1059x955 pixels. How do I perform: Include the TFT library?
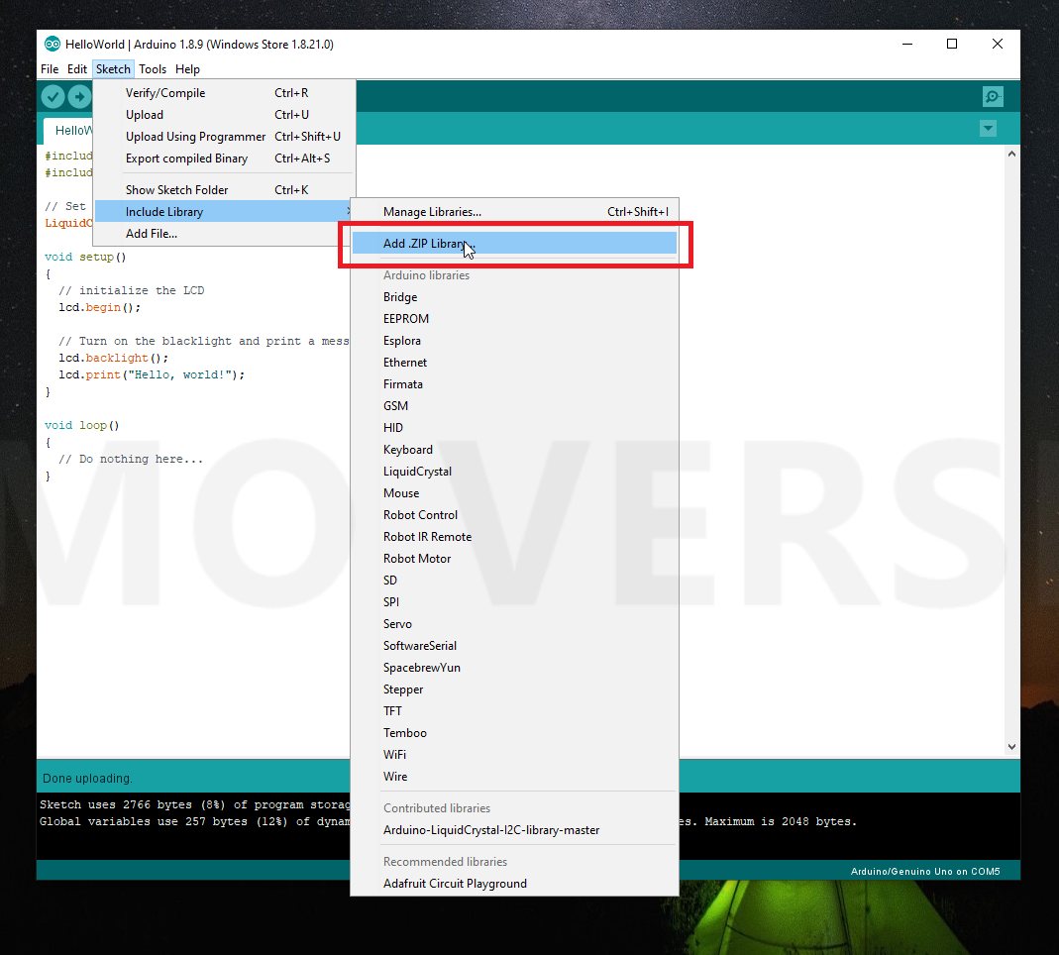pos(514,711)
